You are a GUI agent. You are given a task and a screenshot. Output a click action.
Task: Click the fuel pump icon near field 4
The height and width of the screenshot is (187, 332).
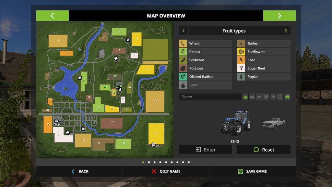pos(128,40)
